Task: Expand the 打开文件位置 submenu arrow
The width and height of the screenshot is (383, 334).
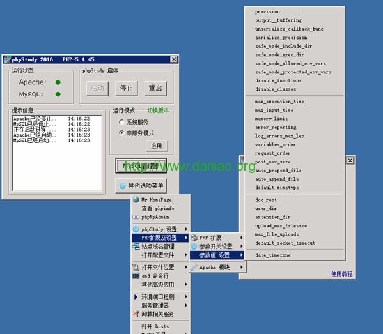Action: tap(186, 267)
